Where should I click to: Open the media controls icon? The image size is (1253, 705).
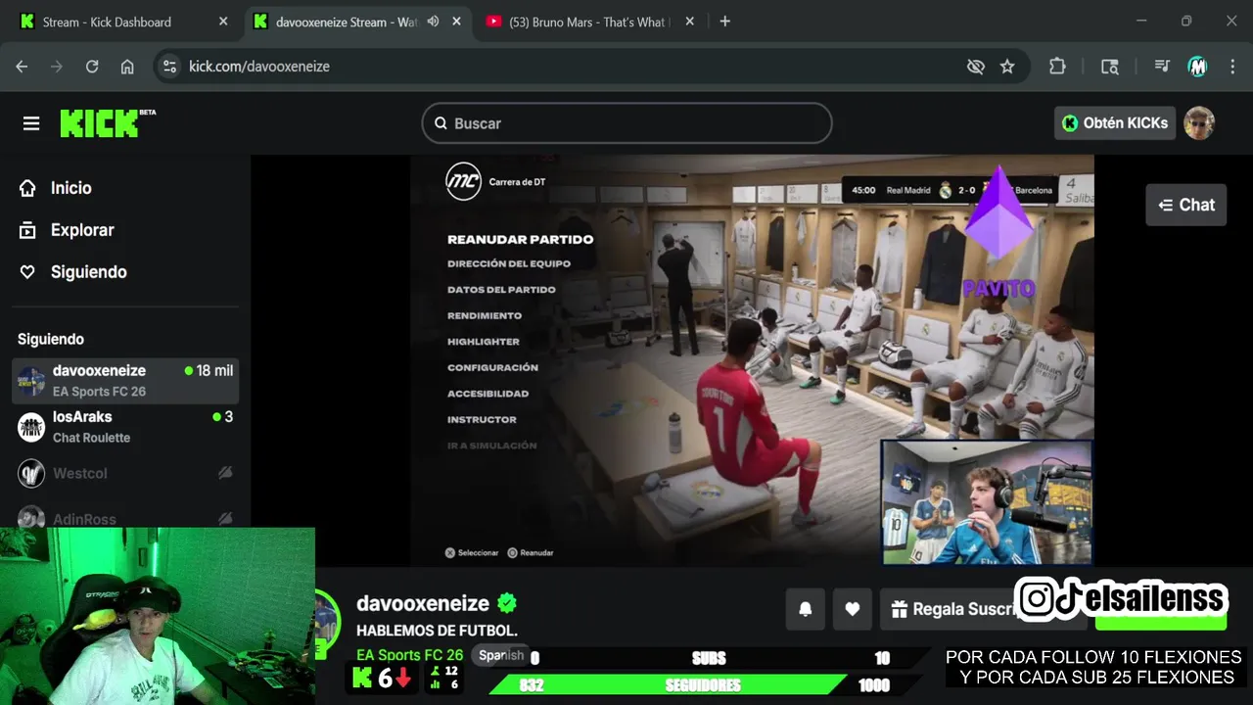pyautogui.click(x=1162, y=67)
